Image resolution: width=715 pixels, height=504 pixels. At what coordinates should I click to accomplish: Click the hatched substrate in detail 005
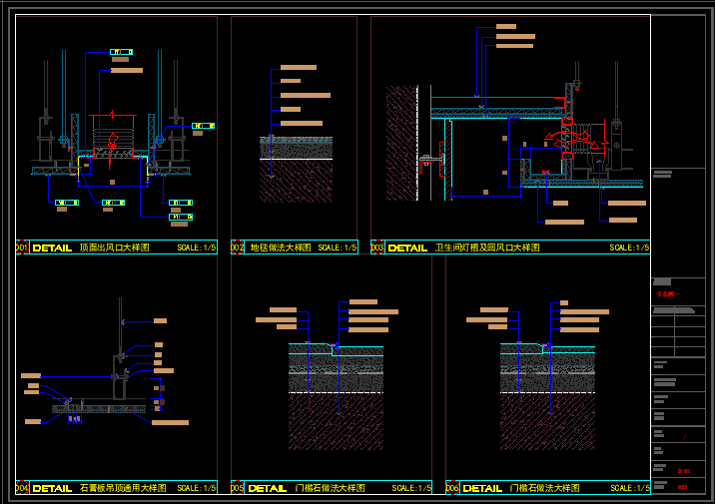pos(337,421)
